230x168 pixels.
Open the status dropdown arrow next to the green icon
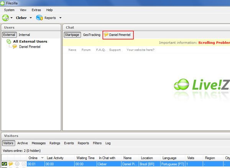12,18
